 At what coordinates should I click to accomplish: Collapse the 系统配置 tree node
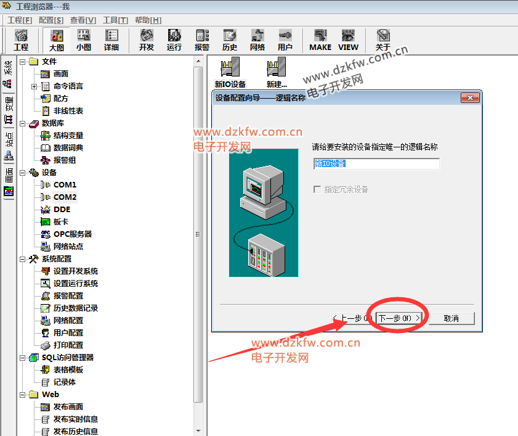[x=23, y=259]
